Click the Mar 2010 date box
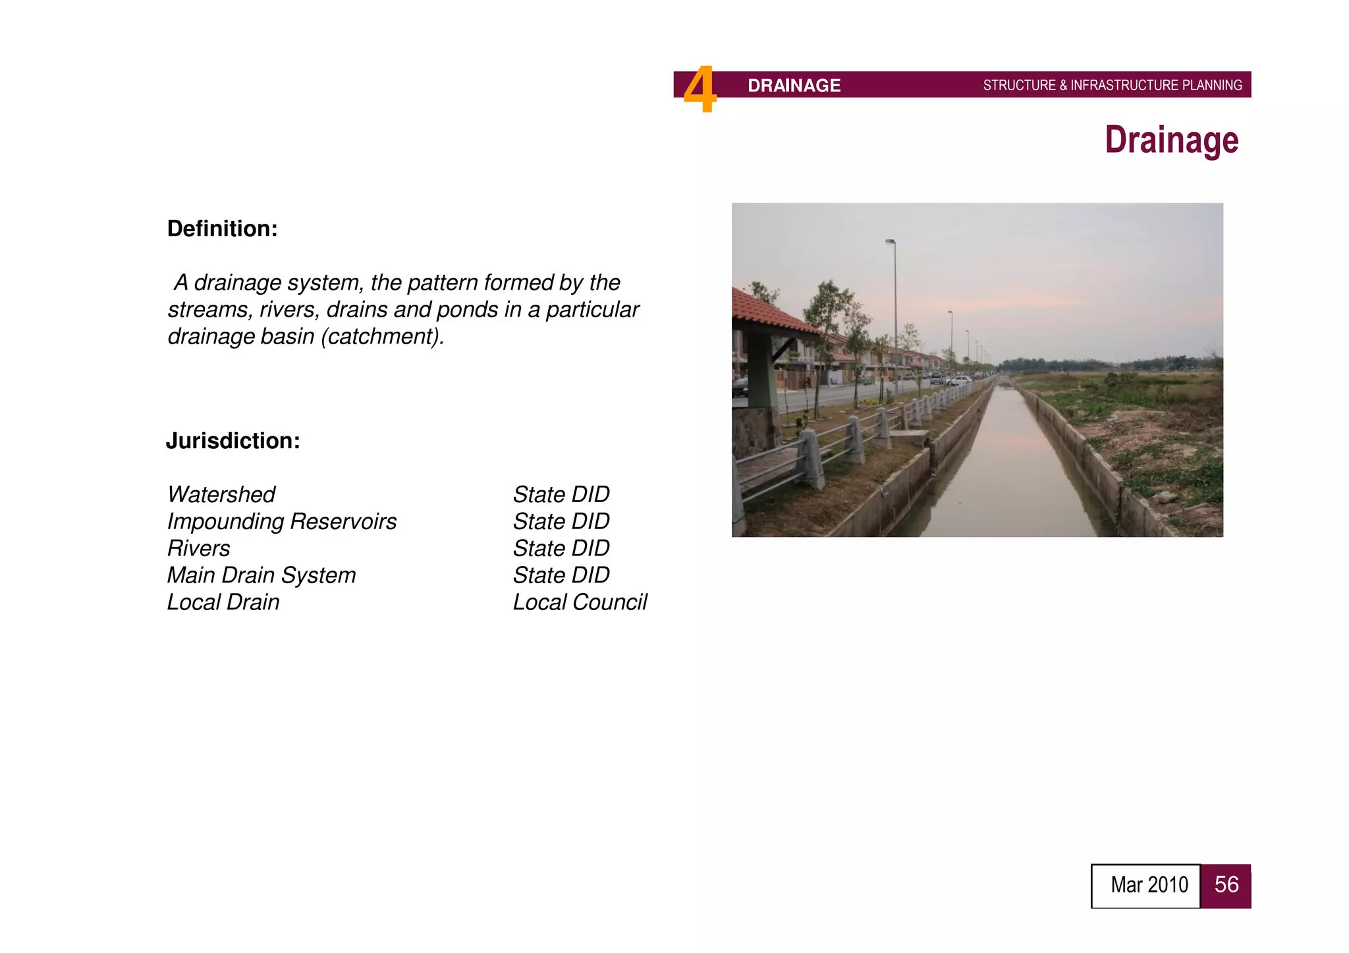Screen dimensions: 1349x953 tap(1145, 886)
